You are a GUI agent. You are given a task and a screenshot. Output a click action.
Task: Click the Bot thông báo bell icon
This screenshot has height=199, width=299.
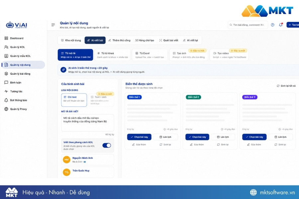(x=6, y=100)
